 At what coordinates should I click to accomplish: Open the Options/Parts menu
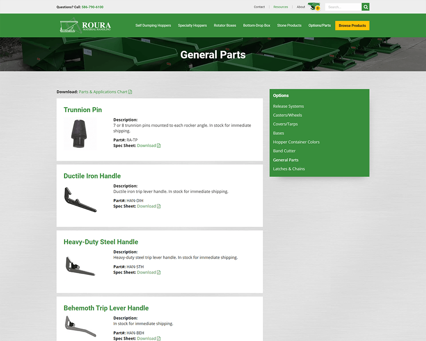(319, 26)
